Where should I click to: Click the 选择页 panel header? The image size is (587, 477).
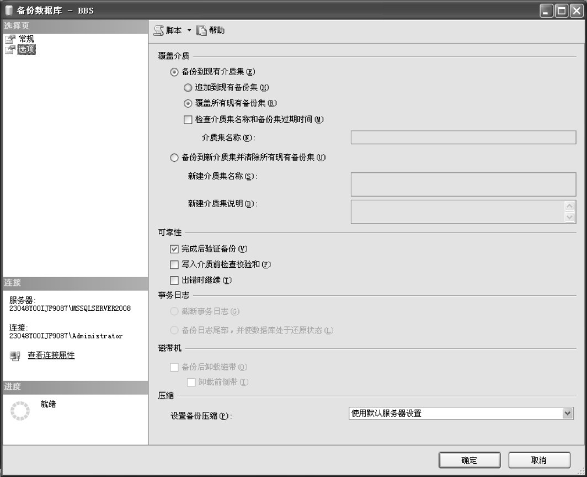(x=75, y=26)
